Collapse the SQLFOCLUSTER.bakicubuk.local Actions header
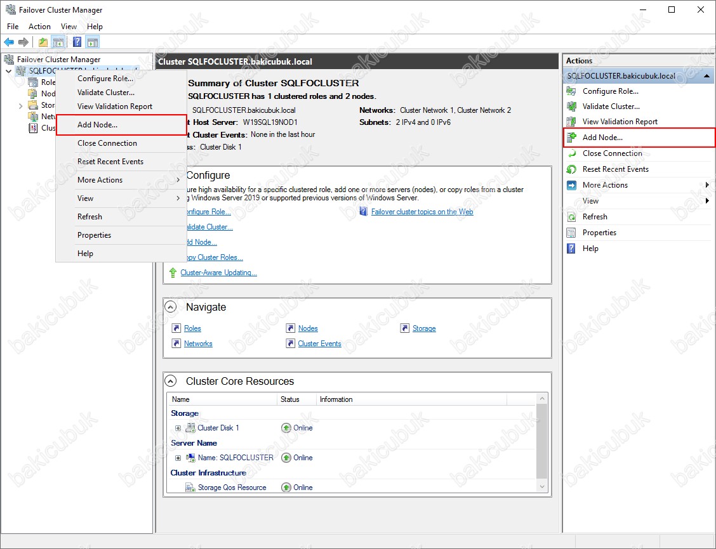This screenshot has width=716, height=549. (707, 76)
